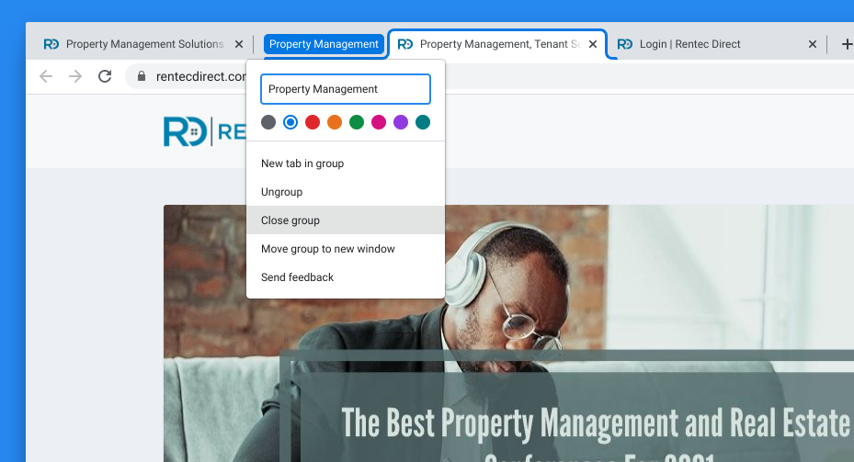Close the Login Rentec Direct tab
Screen dimensions: 854x462
click(812, 44)
